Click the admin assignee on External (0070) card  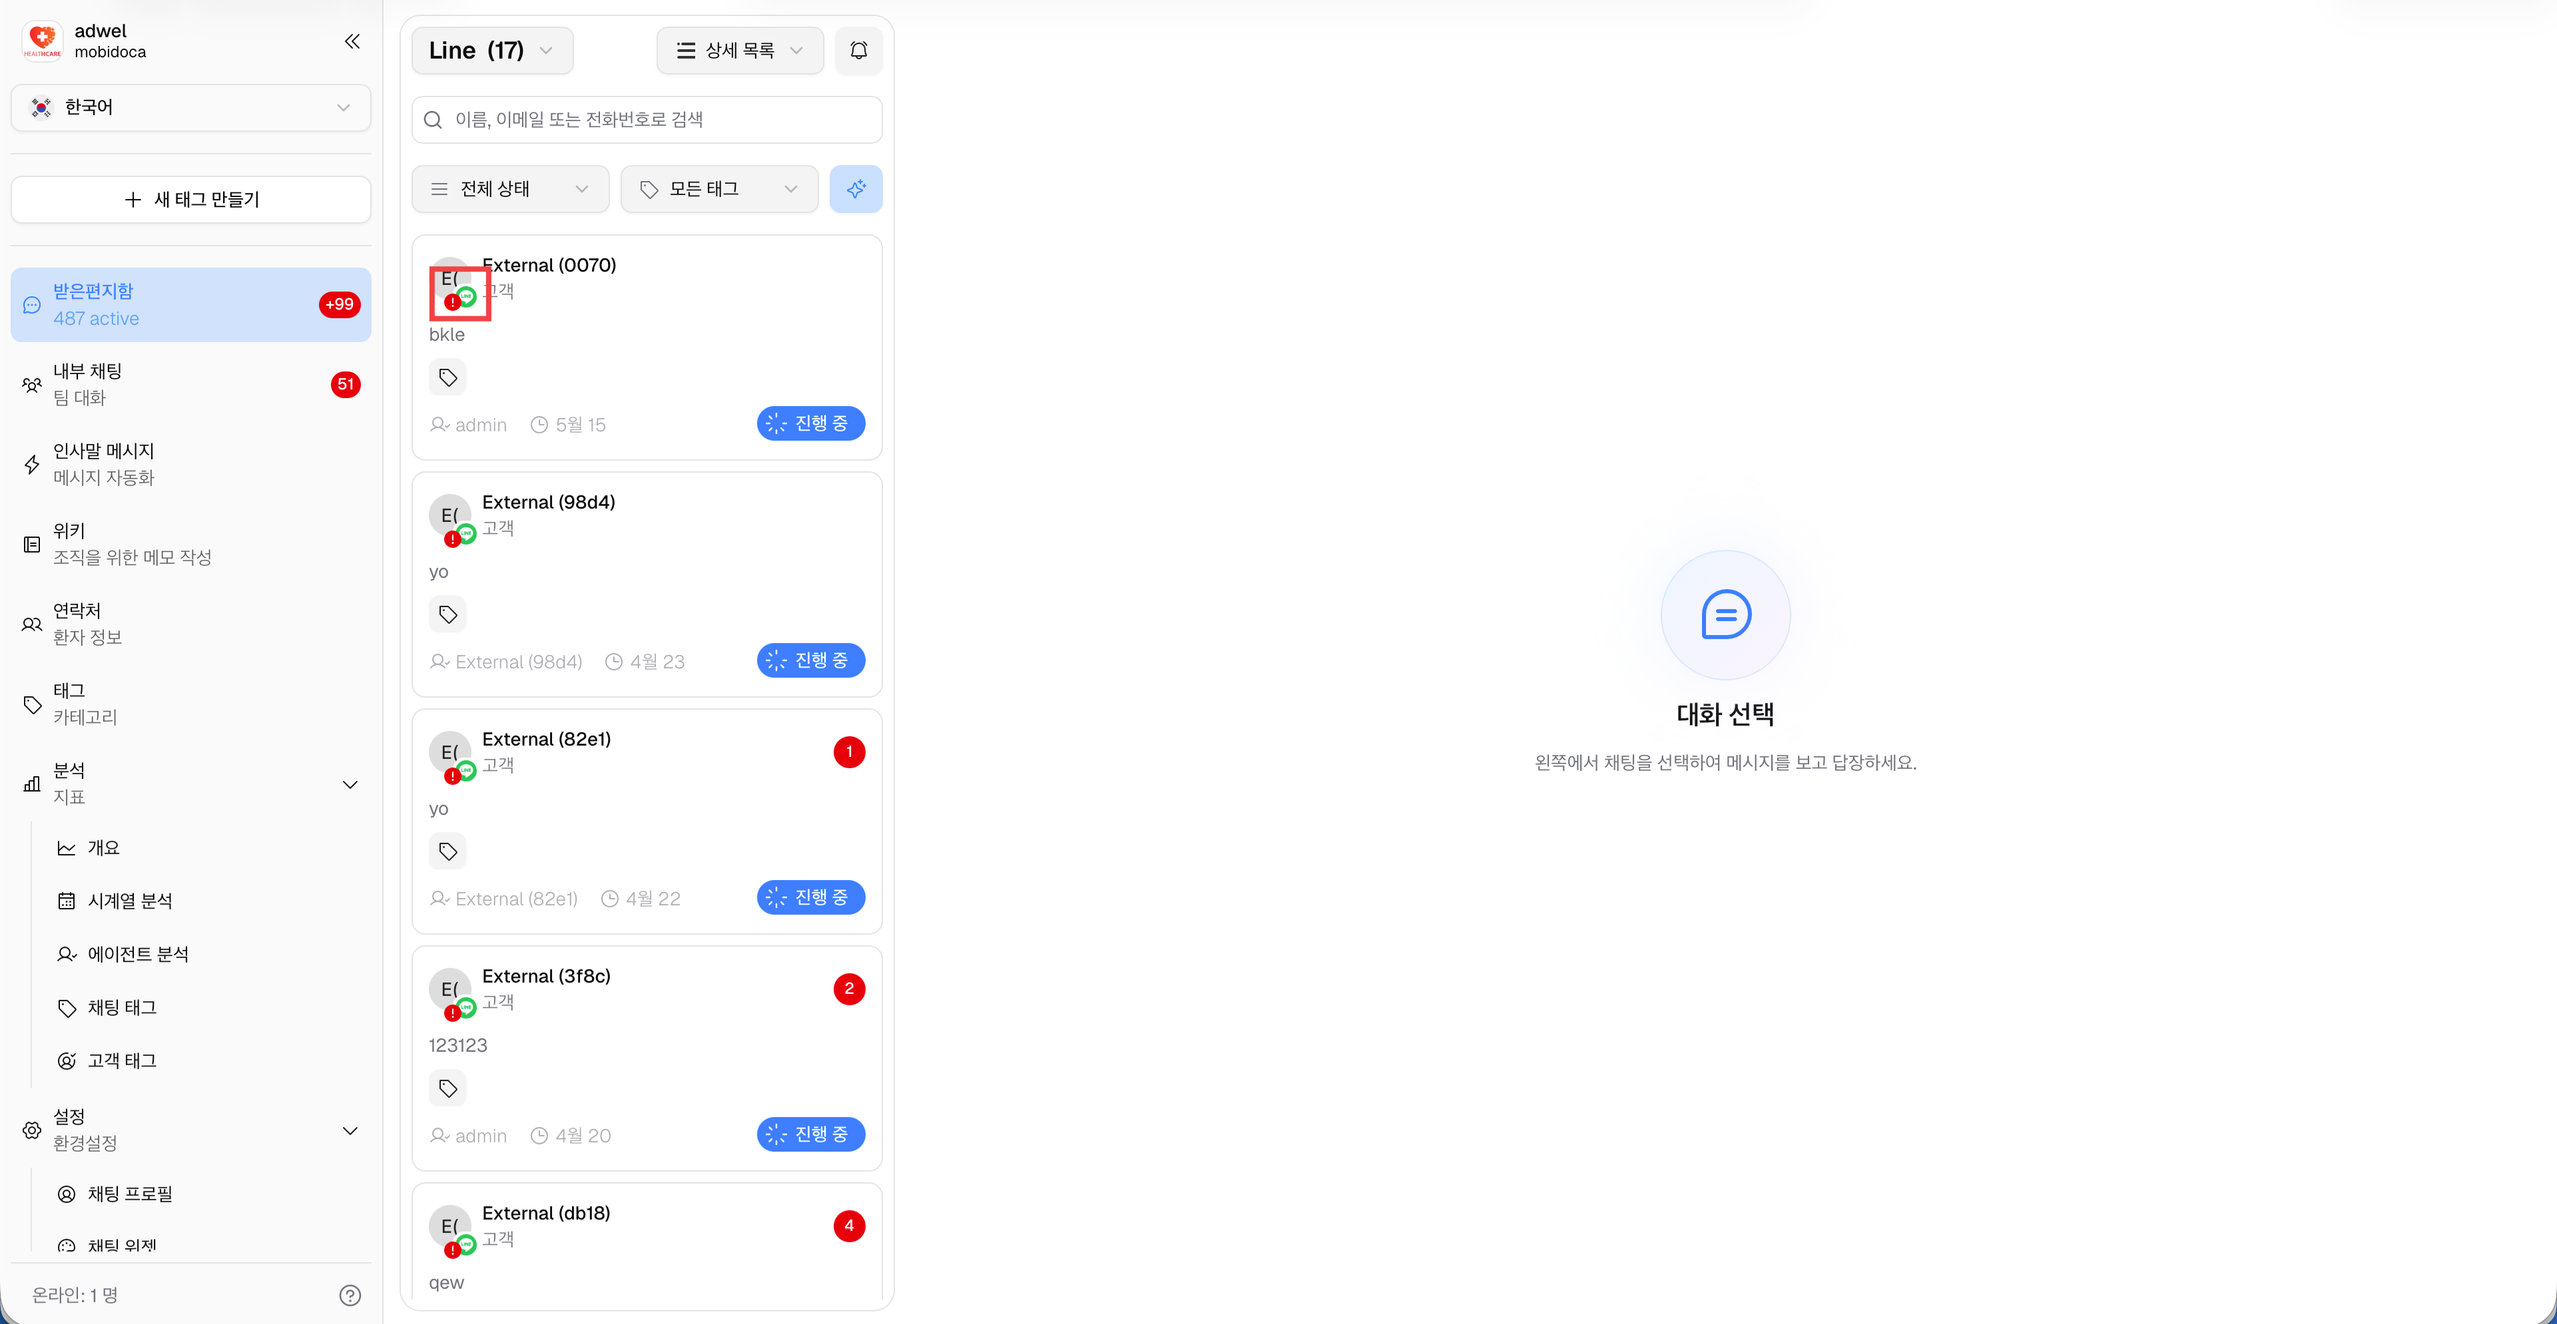(x=469, y=425)
